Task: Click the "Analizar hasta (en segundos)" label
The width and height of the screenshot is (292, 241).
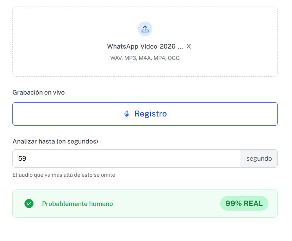Action: (x=55, y=141)
